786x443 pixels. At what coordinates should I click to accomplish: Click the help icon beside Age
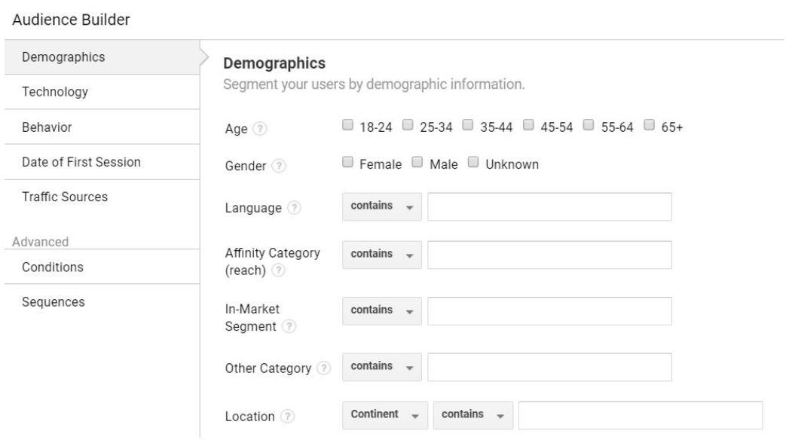pyautogui.click(x=260, y=129)
